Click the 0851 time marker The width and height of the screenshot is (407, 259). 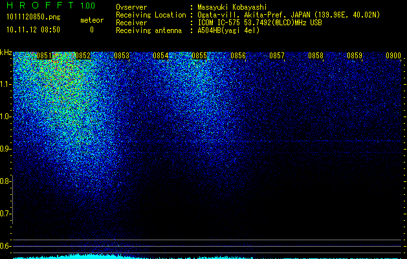tap(44, 56)
